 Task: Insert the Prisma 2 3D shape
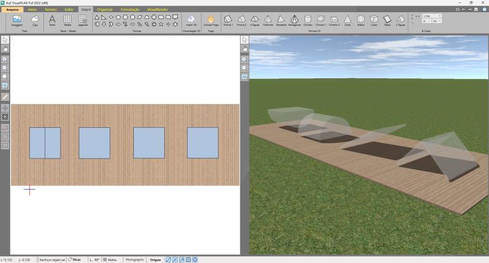point(241,21)
